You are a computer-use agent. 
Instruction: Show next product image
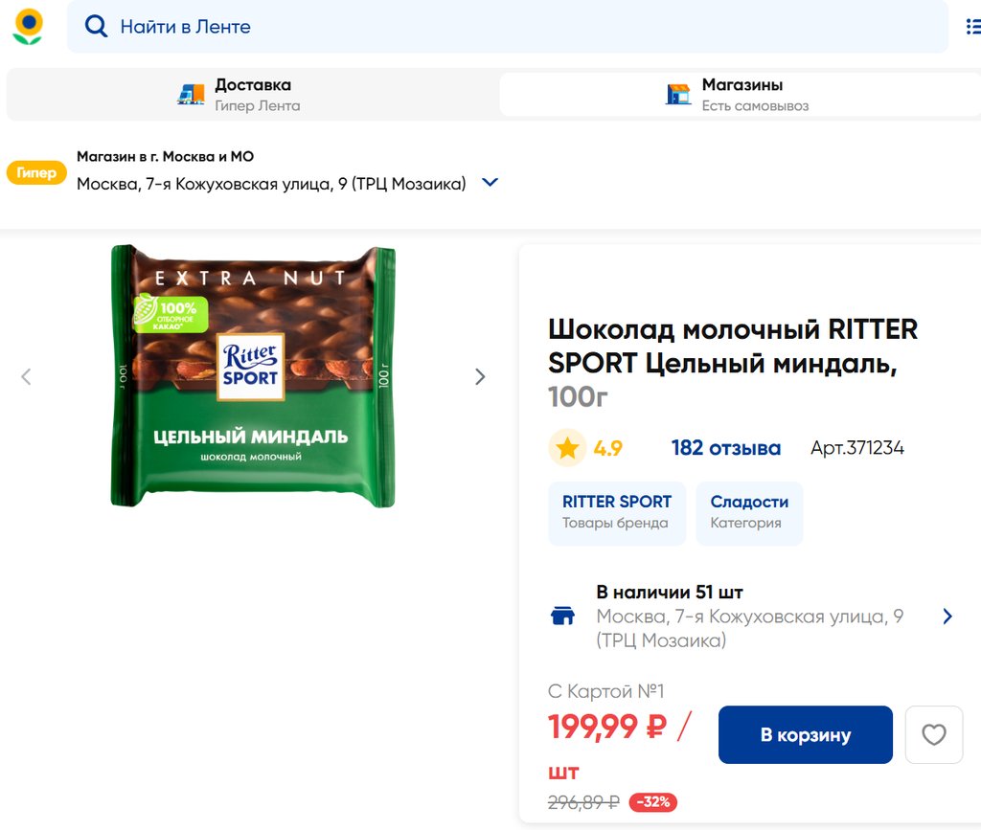click(480, 377)
